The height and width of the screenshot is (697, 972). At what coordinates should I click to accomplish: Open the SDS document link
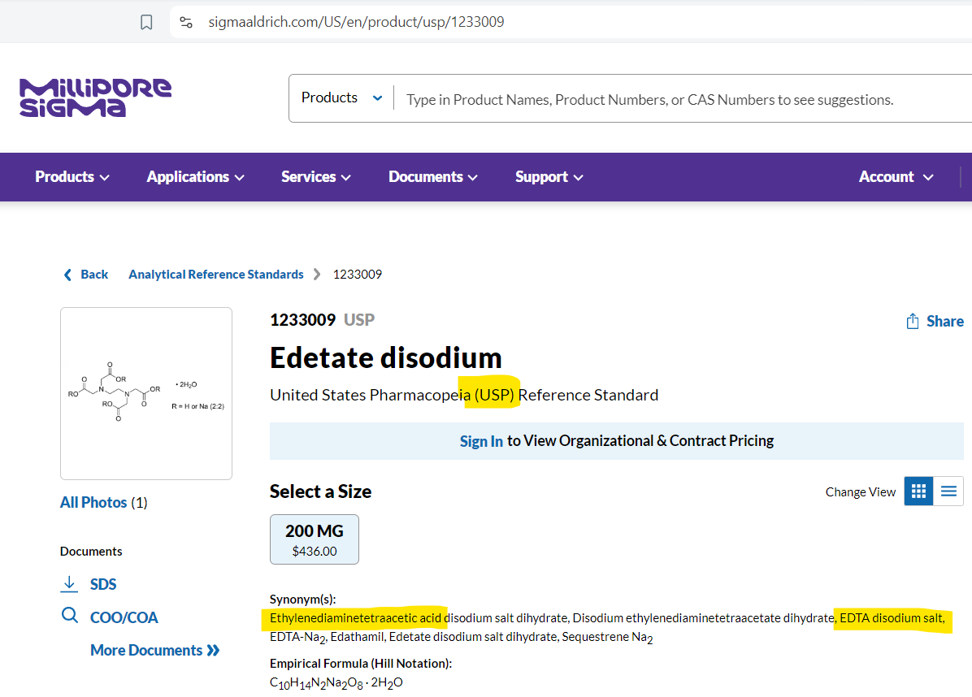[x=103, y=584]
